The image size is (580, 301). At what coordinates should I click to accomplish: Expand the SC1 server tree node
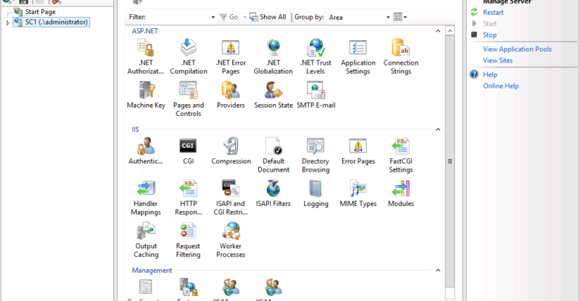[7, 22]
